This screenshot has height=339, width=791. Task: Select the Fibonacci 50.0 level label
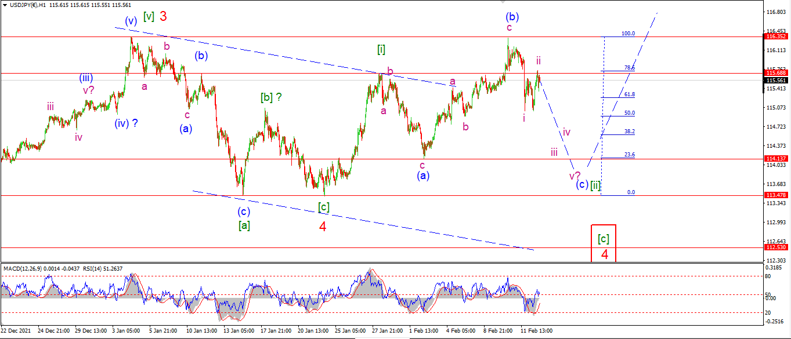[629, 113]
